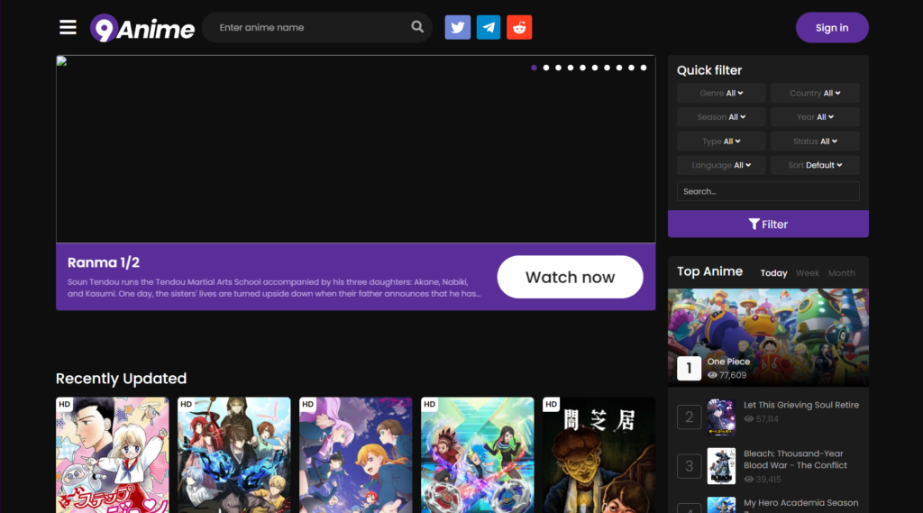Click the Ranma 1/2 slide description text
This screenshot has height=513, width=923.
pyautogui.click(x=274, y=288)
